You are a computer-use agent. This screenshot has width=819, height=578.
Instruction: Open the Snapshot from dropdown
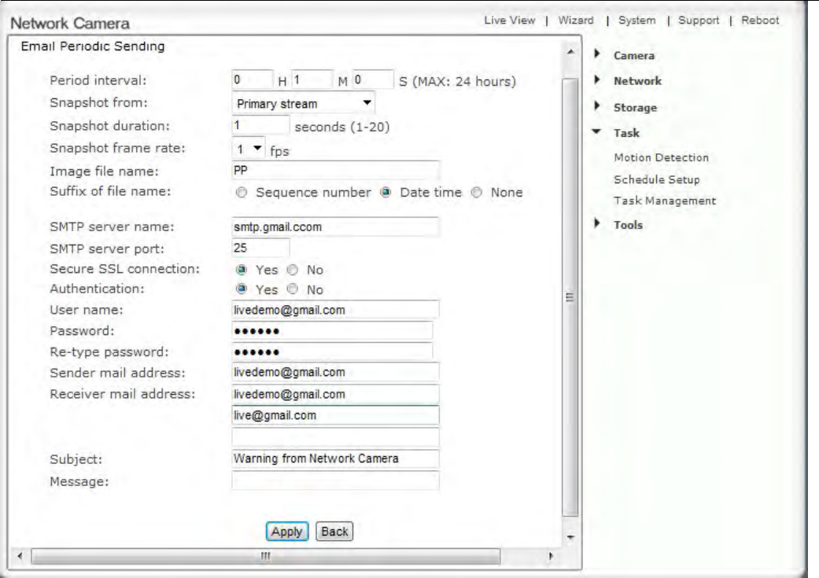click(x=303, y=103)
